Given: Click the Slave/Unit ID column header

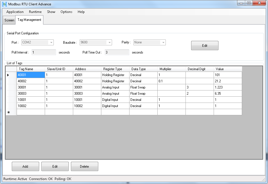Looking at the screenshot, I should 59,69.
